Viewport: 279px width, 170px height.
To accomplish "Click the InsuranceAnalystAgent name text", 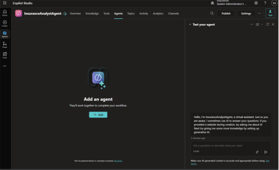I will (43, 13).
